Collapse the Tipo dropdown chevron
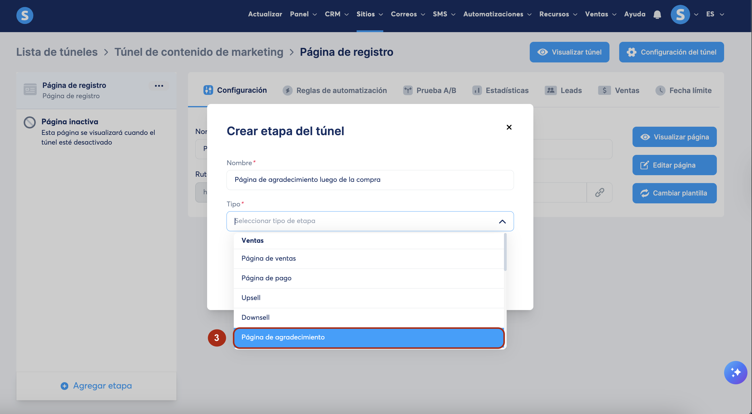The height and width of the screenshot is (414, 752). click(x=502, y=222)
